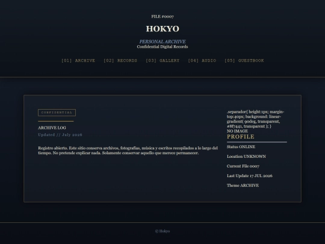325x244 pixels.
Task: Click the ARCHIVE LOG heading
Action: point(52,128)
